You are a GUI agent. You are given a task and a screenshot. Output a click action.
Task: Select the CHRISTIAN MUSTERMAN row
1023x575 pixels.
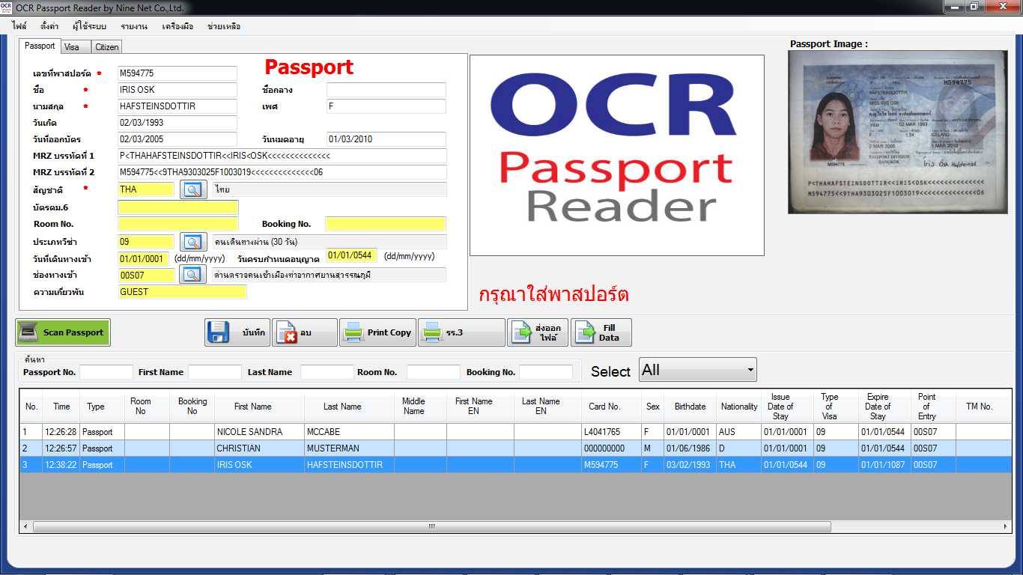click(x=515, y=448)
